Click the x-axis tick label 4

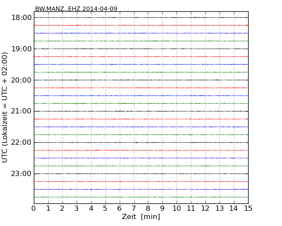91,209
